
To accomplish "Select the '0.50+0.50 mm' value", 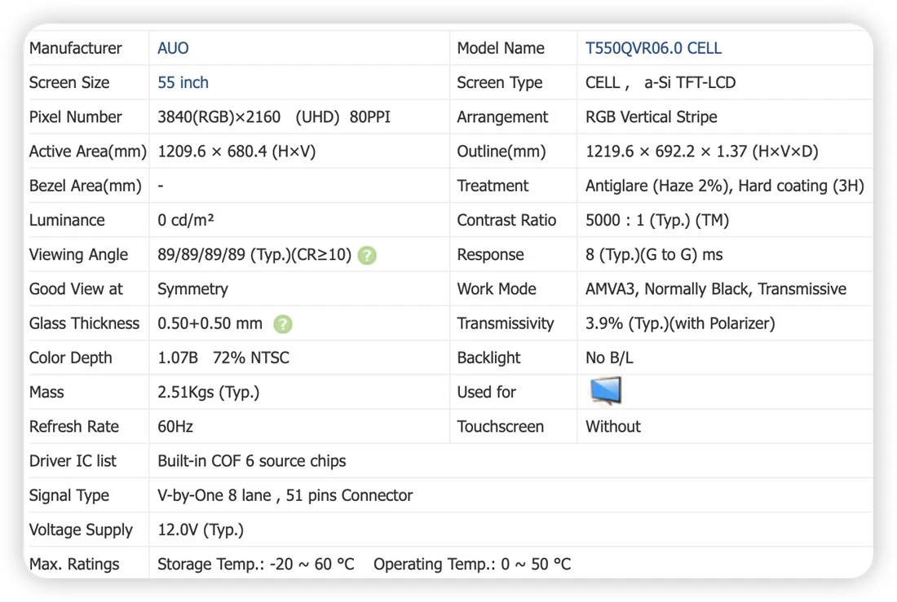I will 210,323.
